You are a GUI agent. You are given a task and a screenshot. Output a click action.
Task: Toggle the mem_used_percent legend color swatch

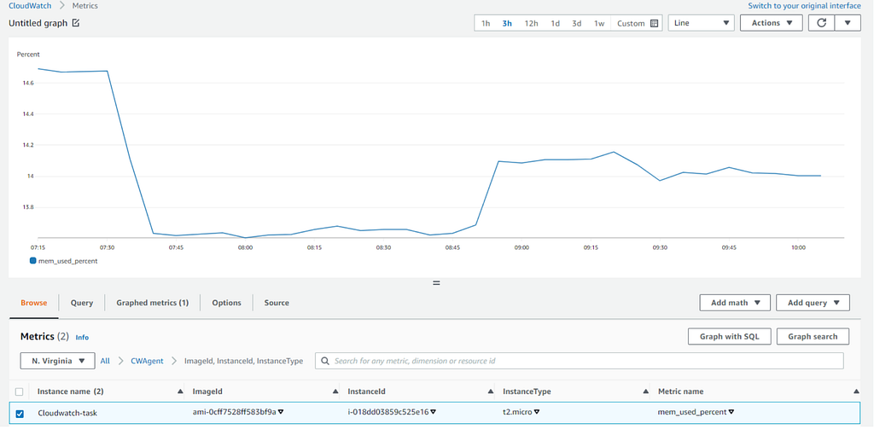pyautogui.click(x=33, y=260)
